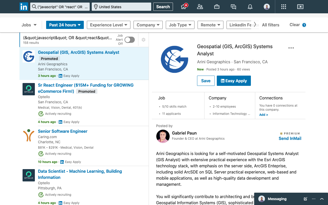Click Gabriel Paun profile photo
Image resolution: width=328 pixels, height=205 pixels.
point(163,136)
